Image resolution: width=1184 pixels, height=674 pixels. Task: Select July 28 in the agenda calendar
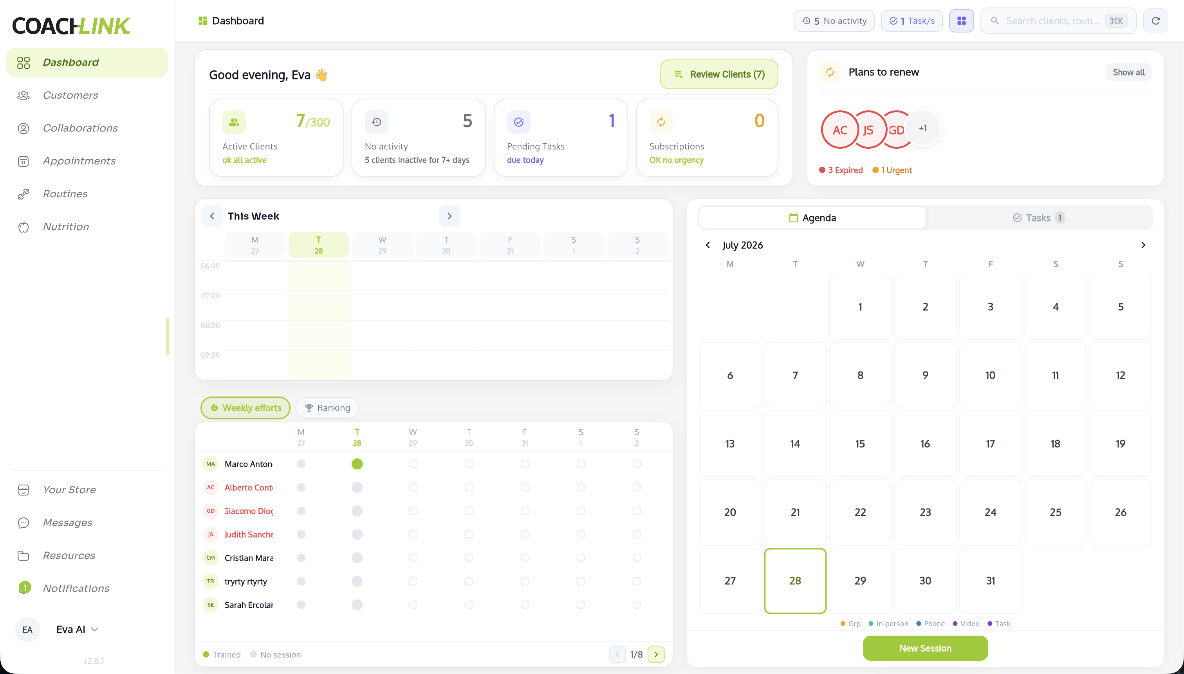coord(795,581)
